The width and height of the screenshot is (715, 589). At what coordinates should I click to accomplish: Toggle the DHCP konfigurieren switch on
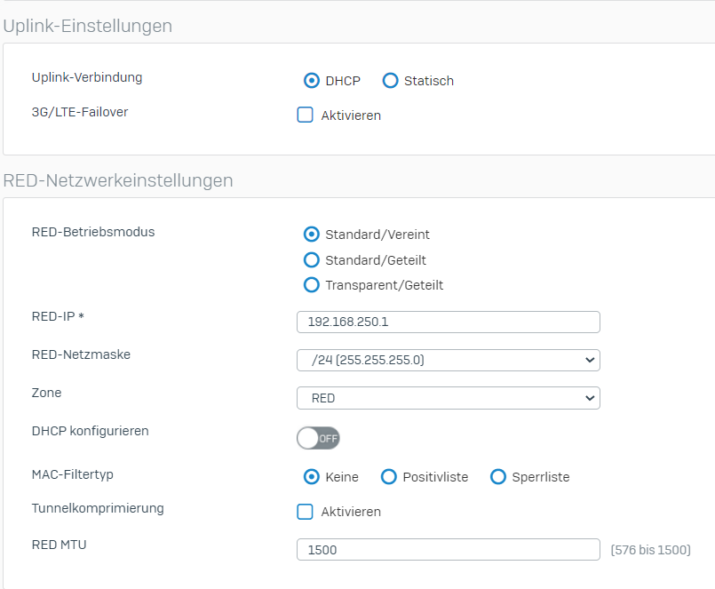(318, 439)
